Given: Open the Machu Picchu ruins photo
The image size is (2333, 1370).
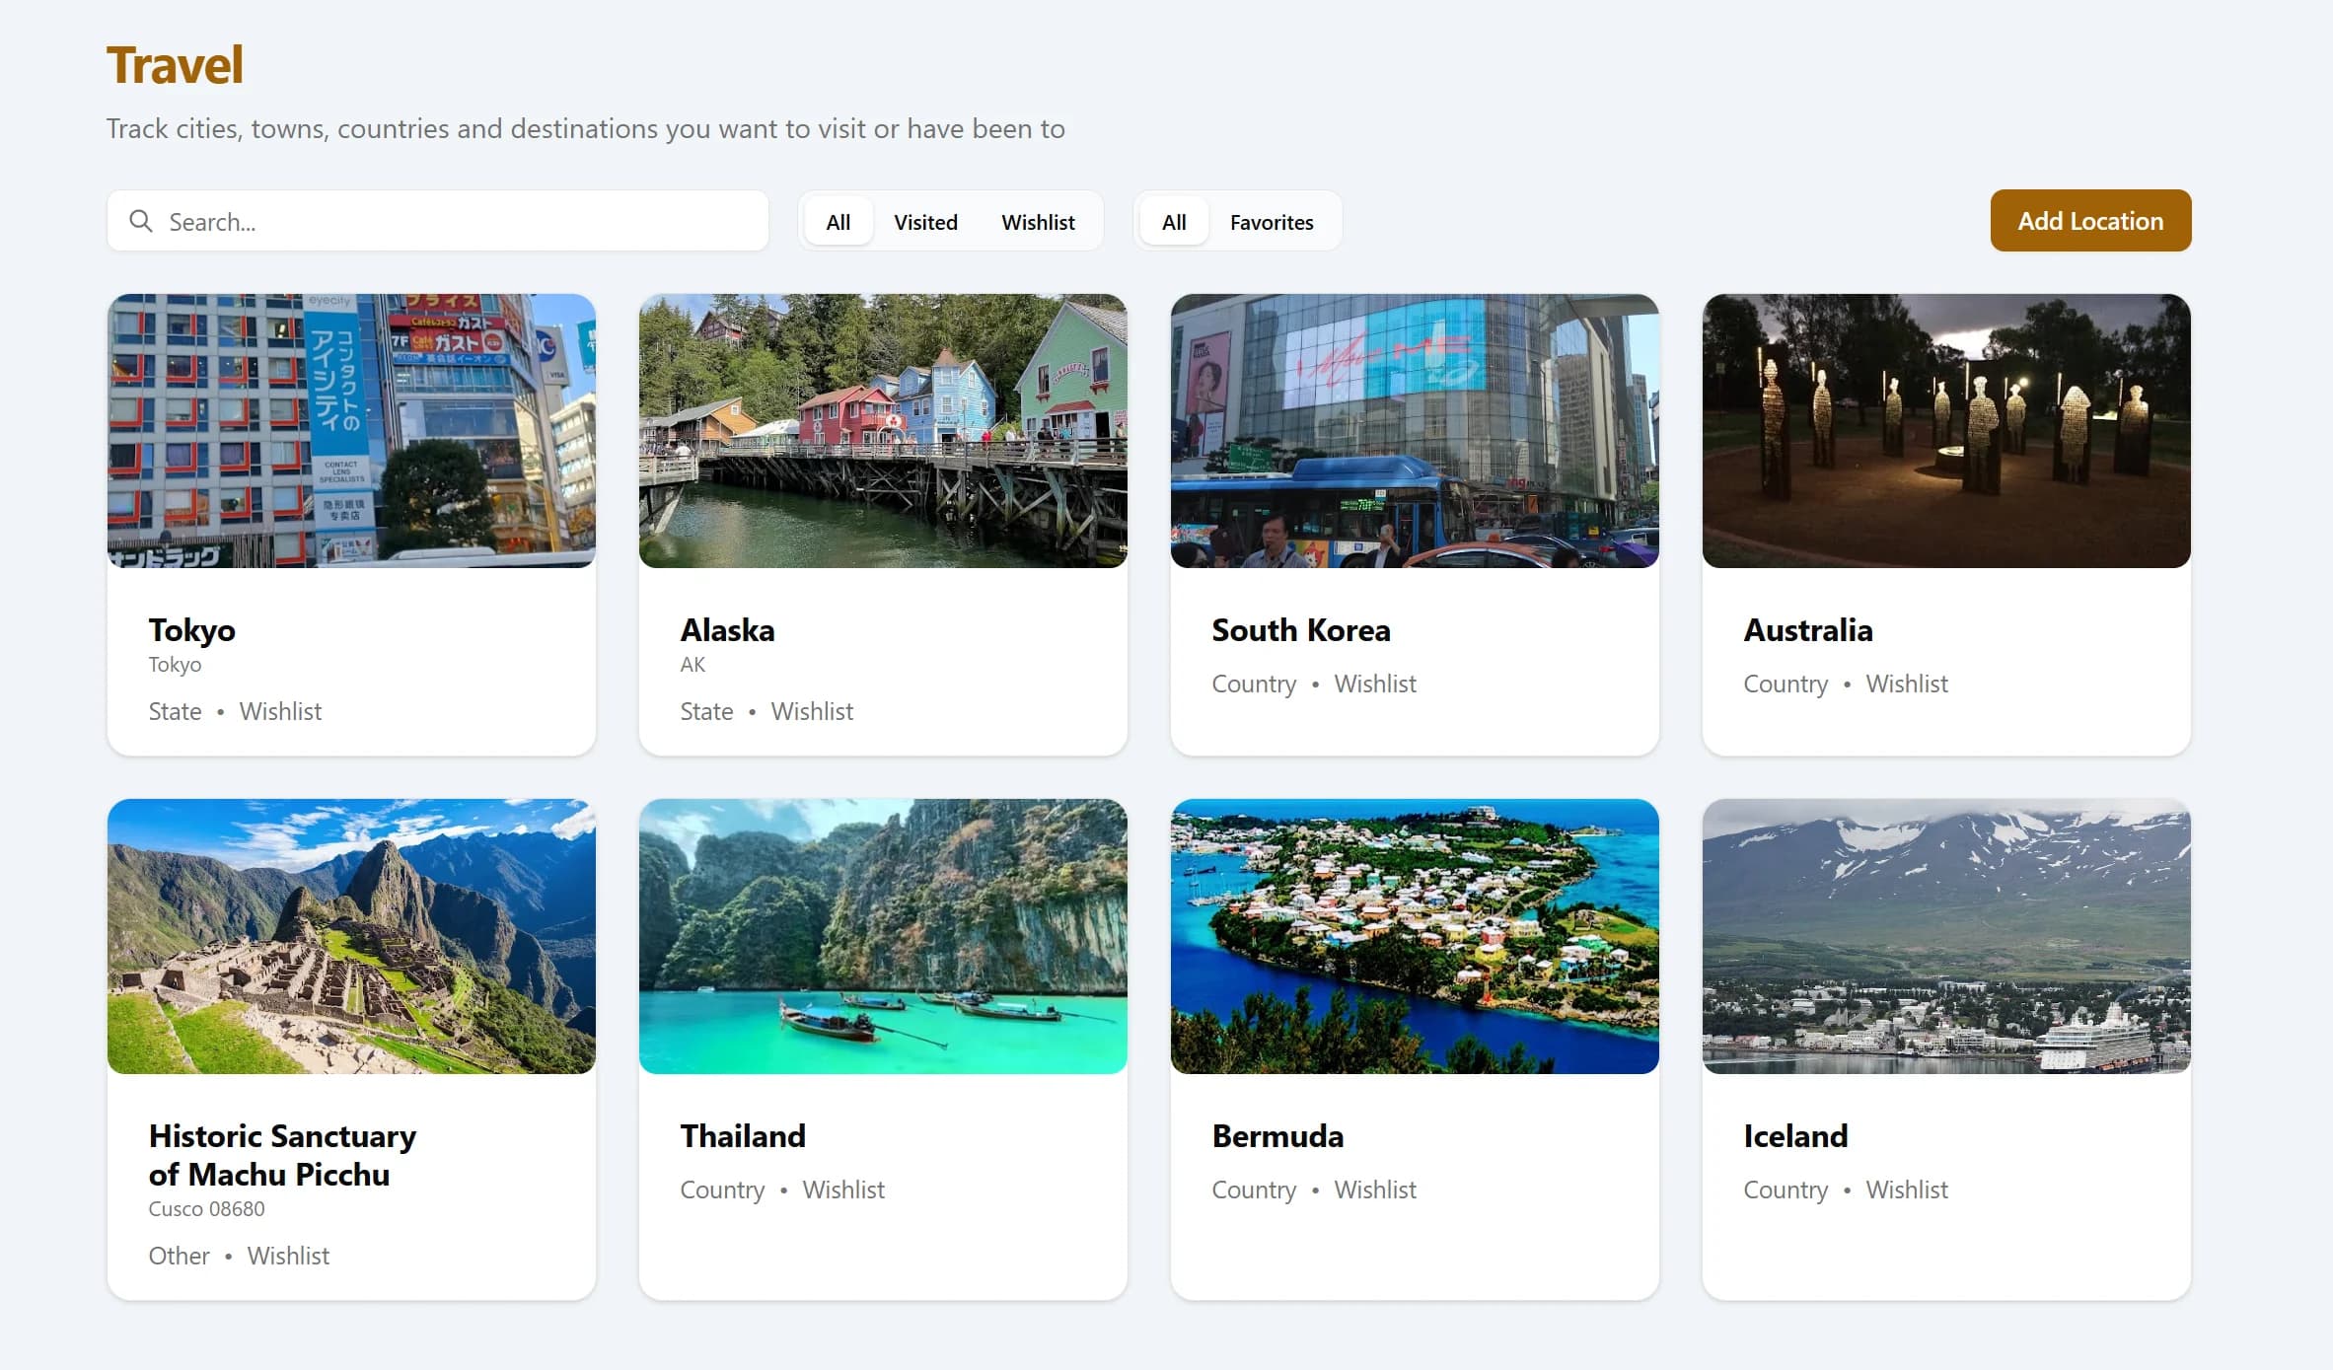Looking at the screenshot, I should (351, 936).
